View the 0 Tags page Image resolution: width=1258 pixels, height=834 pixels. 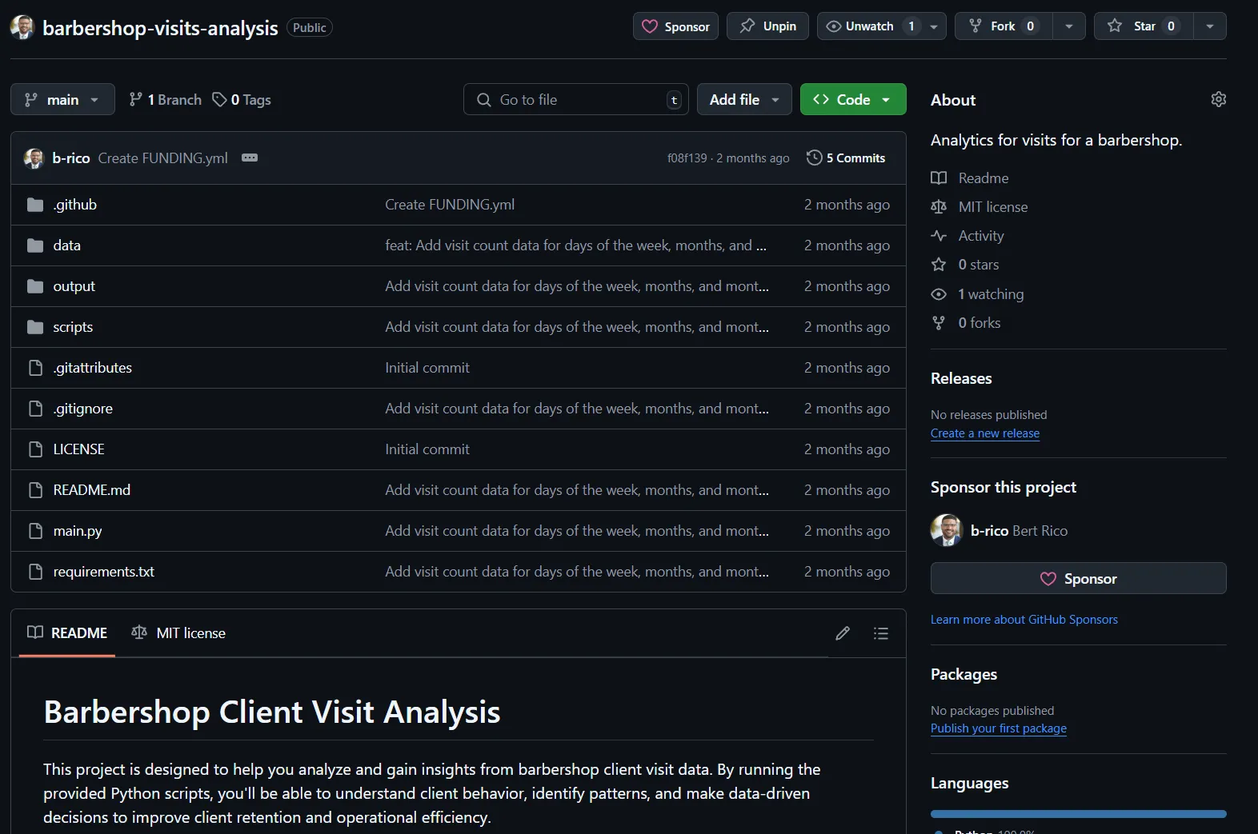click(242, 99)
